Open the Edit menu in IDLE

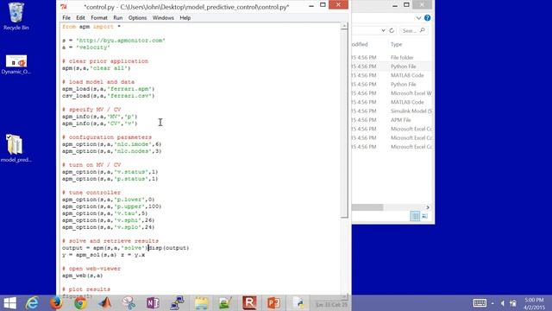click(80, 17)
